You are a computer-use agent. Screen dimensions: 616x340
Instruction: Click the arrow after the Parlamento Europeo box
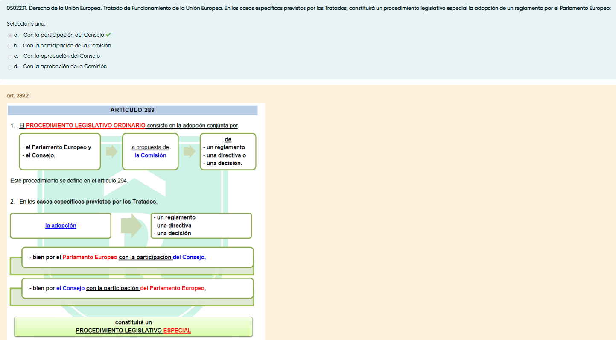click(111, 152)
